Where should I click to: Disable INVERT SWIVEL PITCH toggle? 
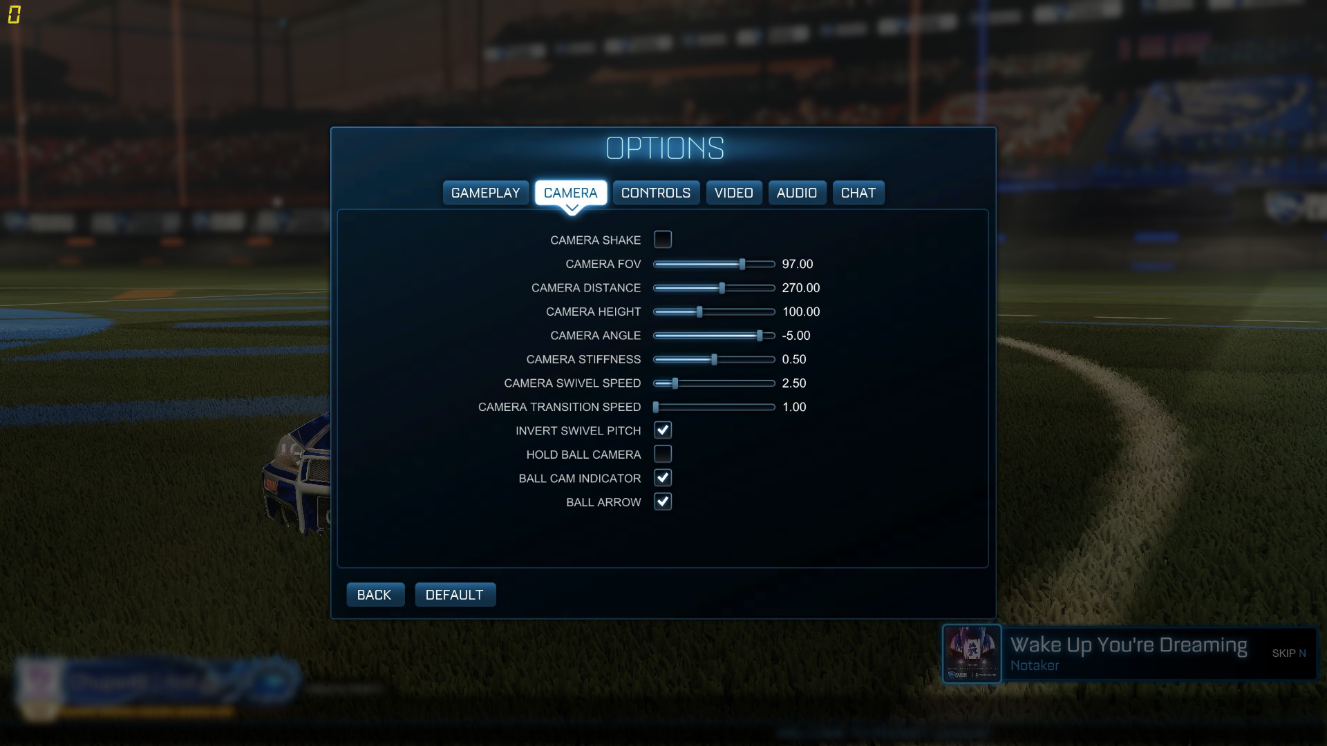point(663,430)
